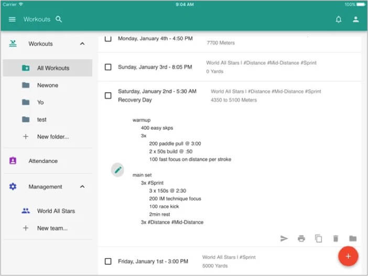This screenshot has height=276, width=368.
Task: Click the Newone folder icon
Action: (x=26, y=85)
